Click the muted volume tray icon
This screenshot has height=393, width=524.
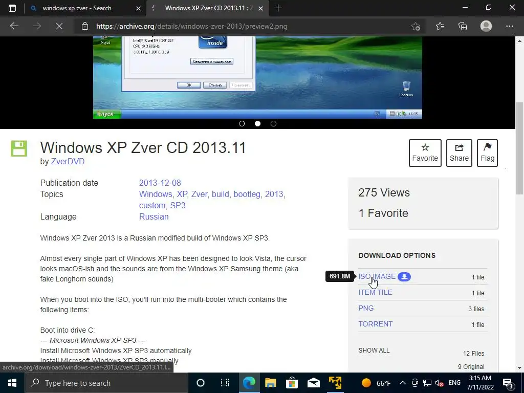click(440, 383)
